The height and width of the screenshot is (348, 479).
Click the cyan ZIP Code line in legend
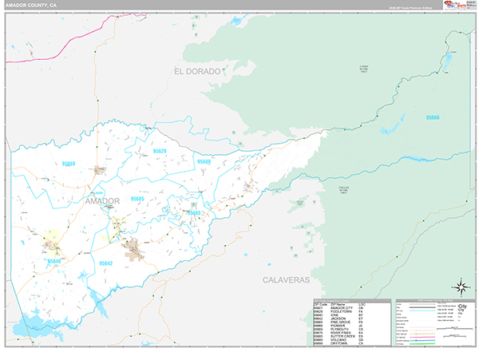422,310
